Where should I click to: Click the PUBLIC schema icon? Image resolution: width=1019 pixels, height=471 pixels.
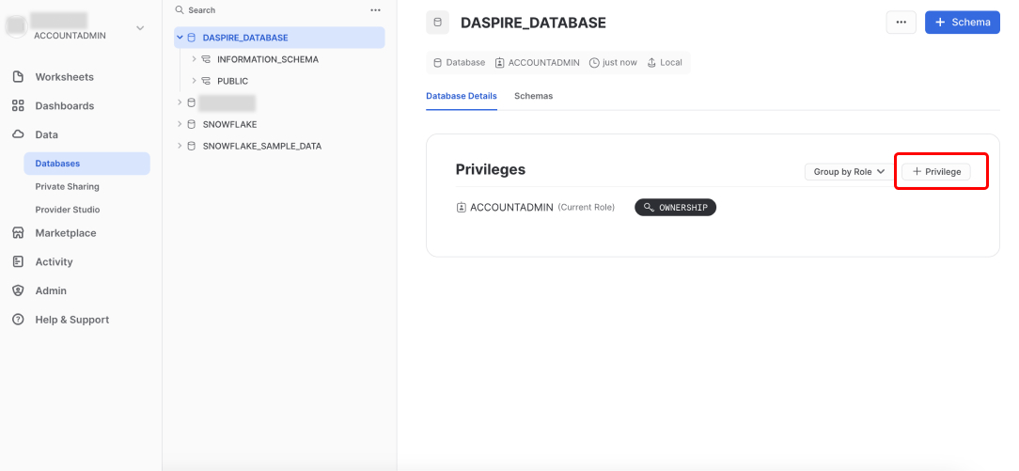click(206, 81)
